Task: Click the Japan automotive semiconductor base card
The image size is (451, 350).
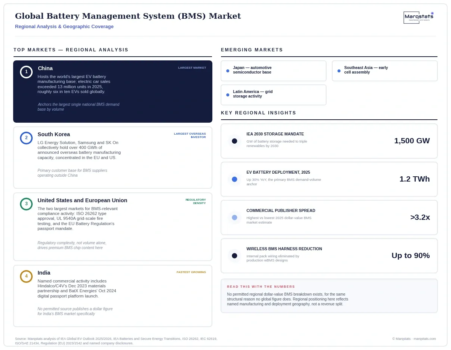Action: (274, 71)
